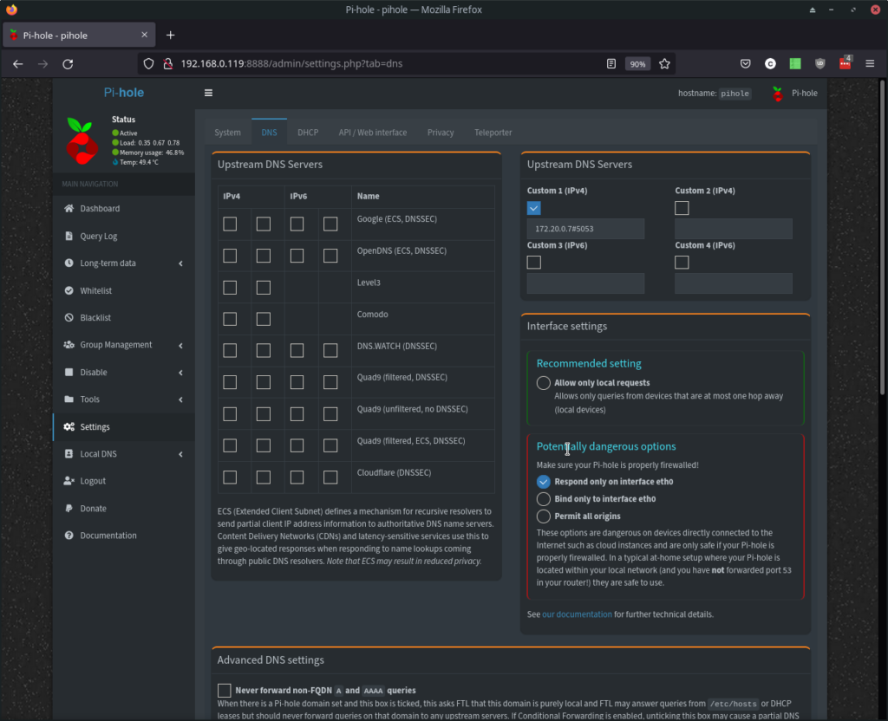This screenshot has width=888, height=721.
Task: Click the Long-term data clock icon
Action: coord(69,263)
